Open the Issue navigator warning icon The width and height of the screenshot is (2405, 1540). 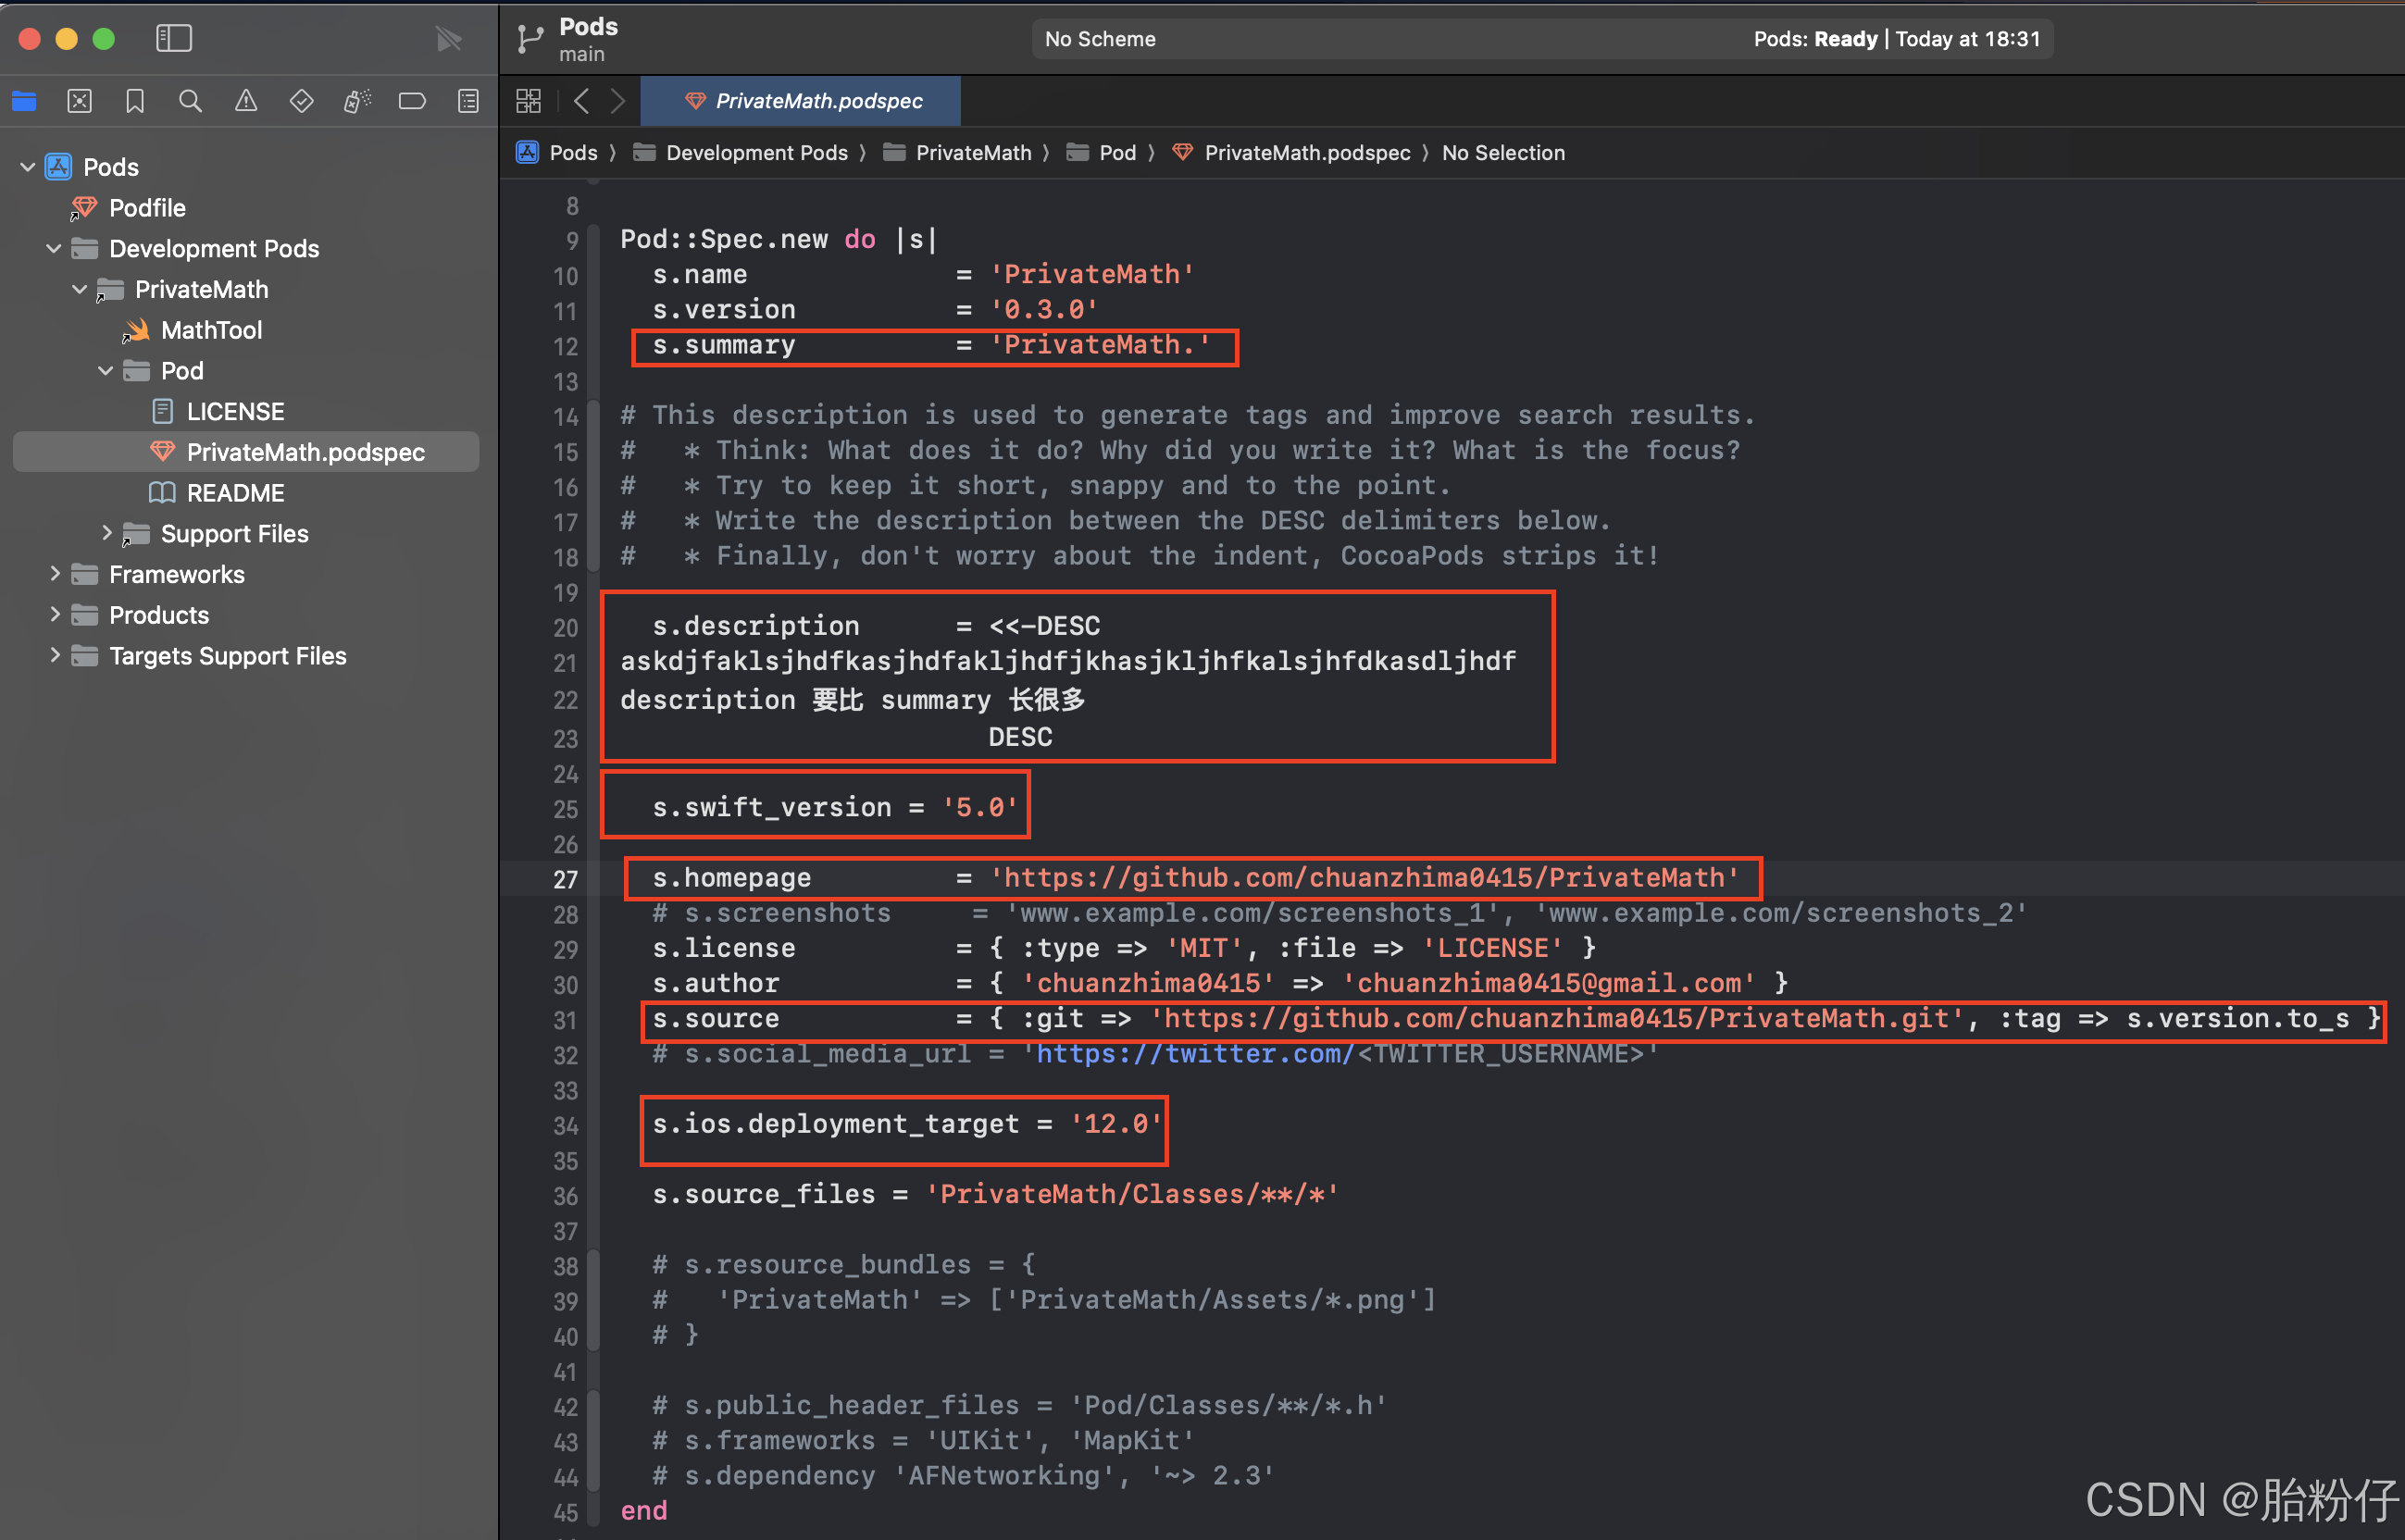[246, 101]
